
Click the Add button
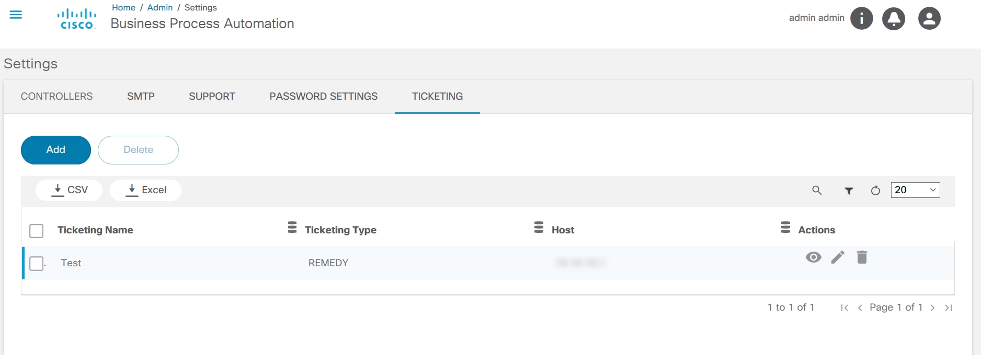click(56, 150)
